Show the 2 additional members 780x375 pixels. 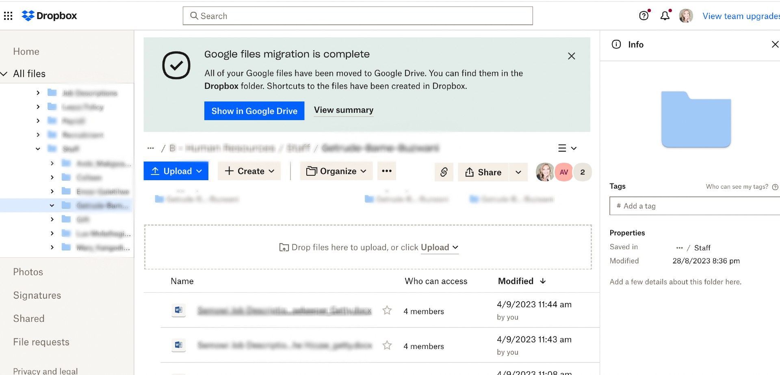(583, 172)
